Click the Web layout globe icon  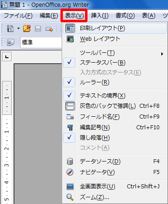click(x=70, y=39)
